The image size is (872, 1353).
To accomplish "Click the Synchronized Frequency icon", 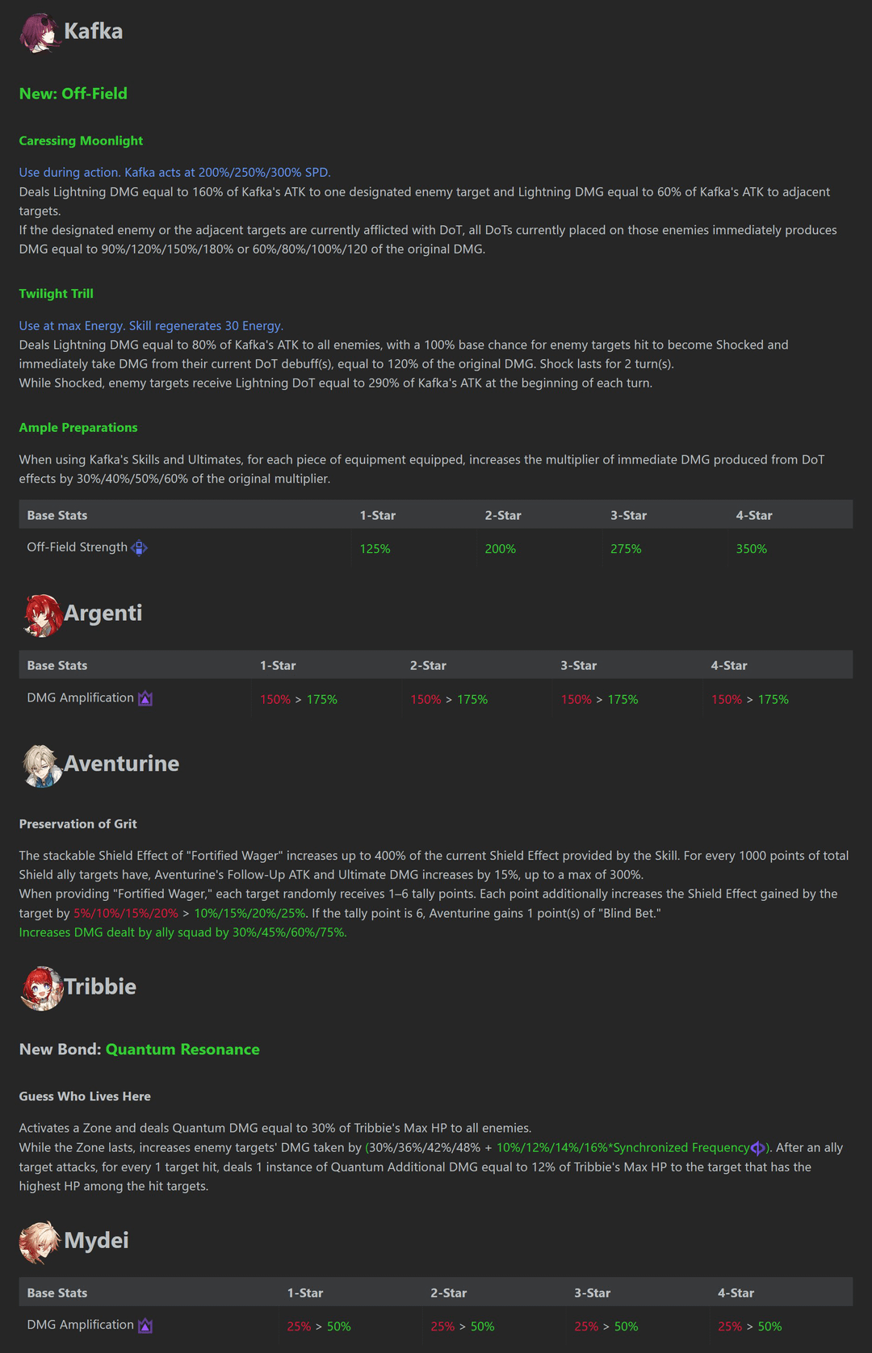I will click(x=757, y=1148).
